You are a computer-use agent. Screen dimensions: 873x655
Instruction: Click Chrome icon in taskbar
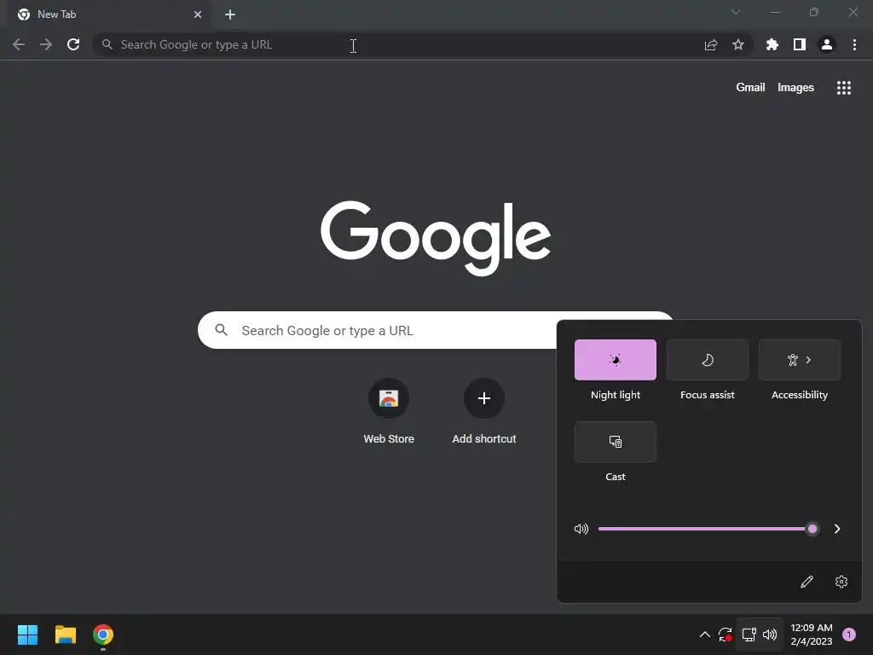coord(103,635)
